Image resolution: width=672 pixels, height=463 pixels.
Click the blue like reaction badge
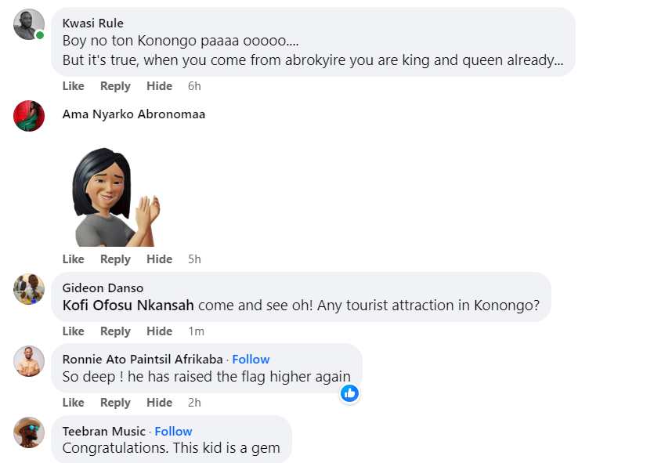[x=349, y=393]
